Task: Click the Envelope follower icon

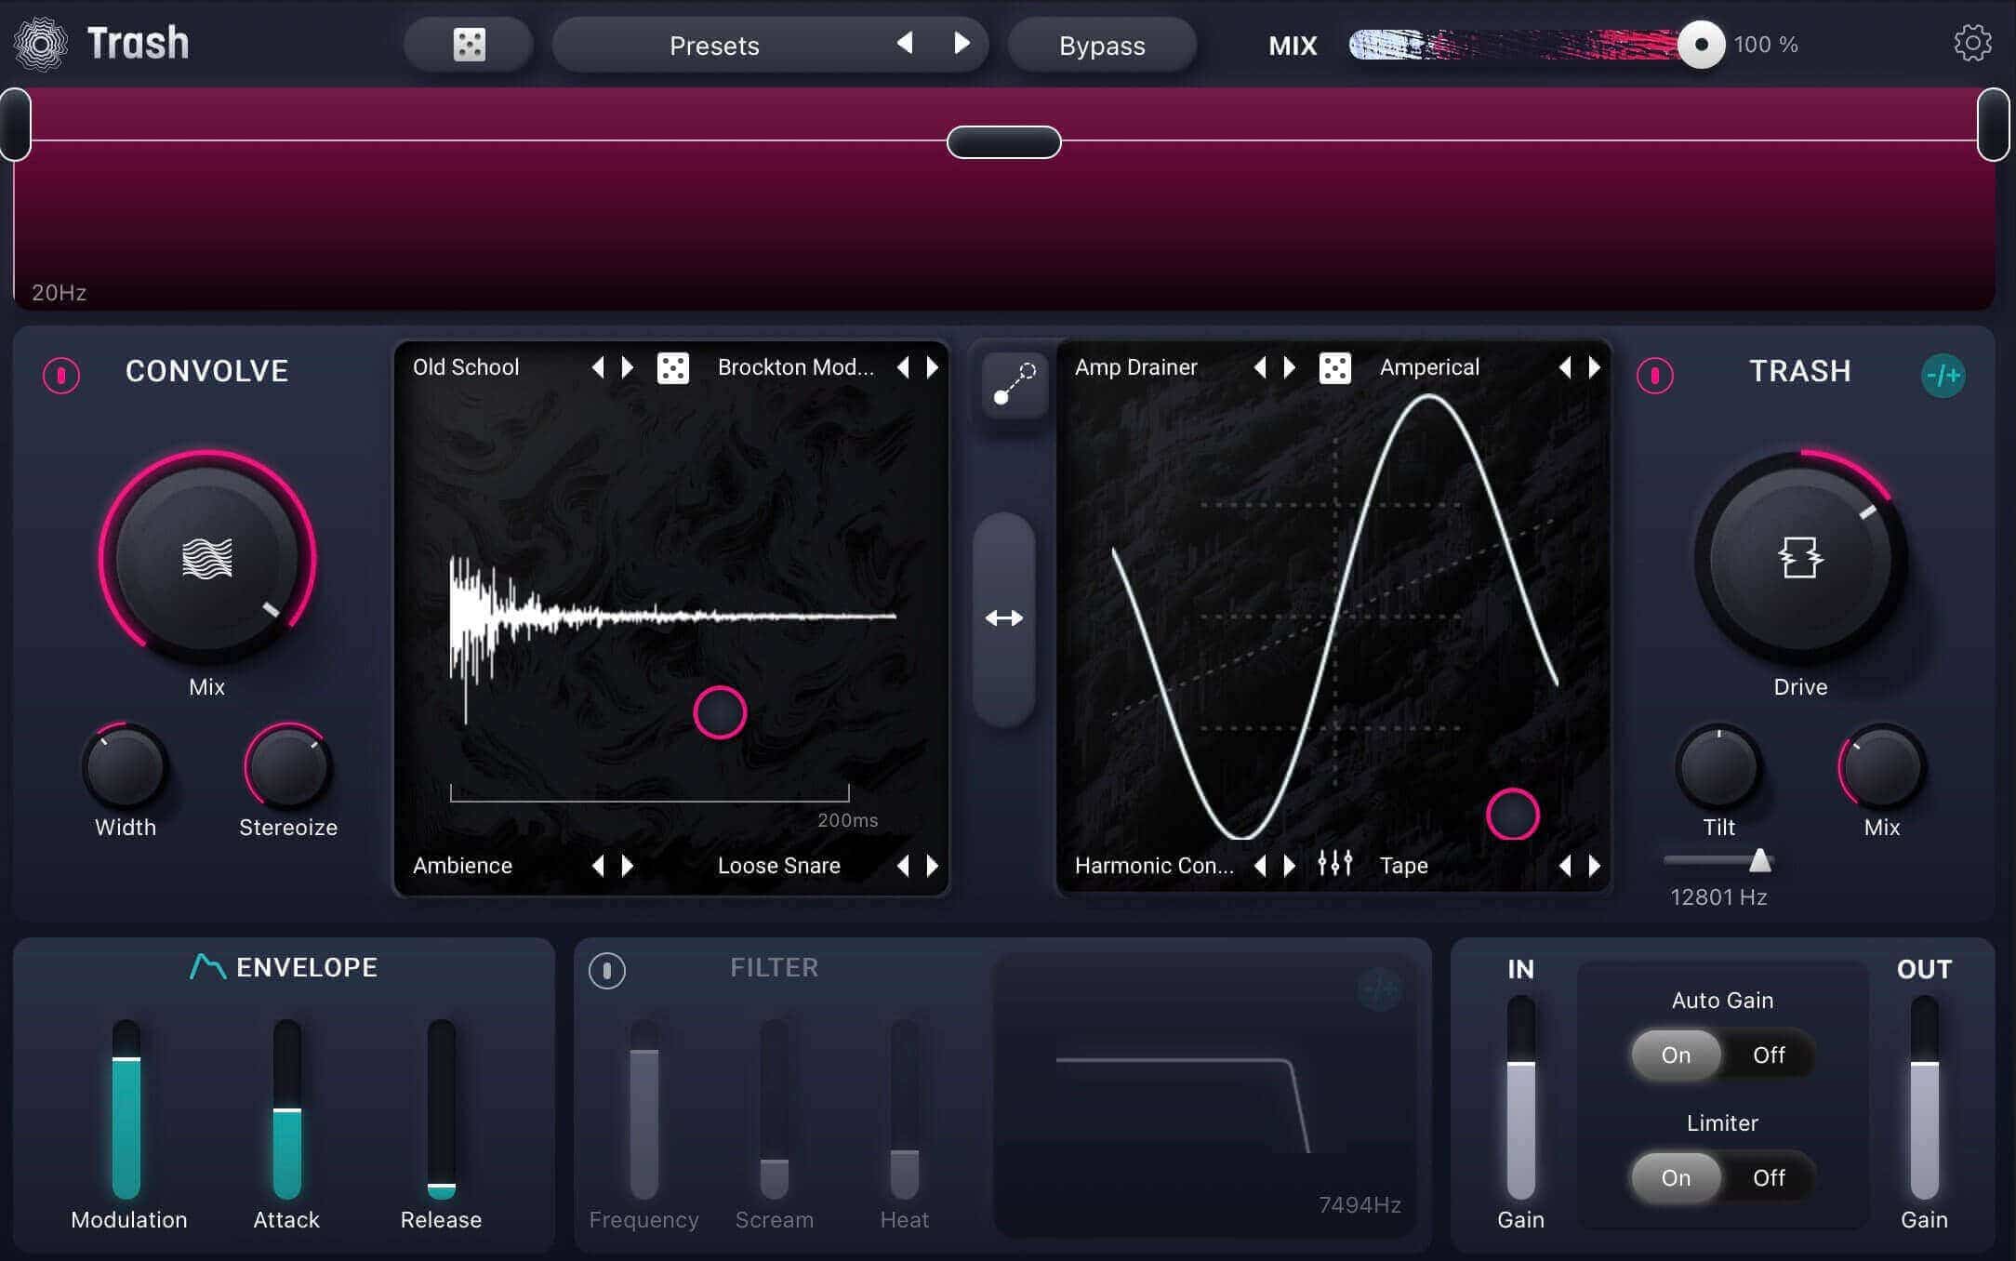Action: 207,967
